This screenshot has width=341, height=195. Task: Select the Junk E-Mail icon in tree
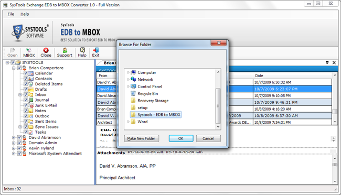click(31, 105)
